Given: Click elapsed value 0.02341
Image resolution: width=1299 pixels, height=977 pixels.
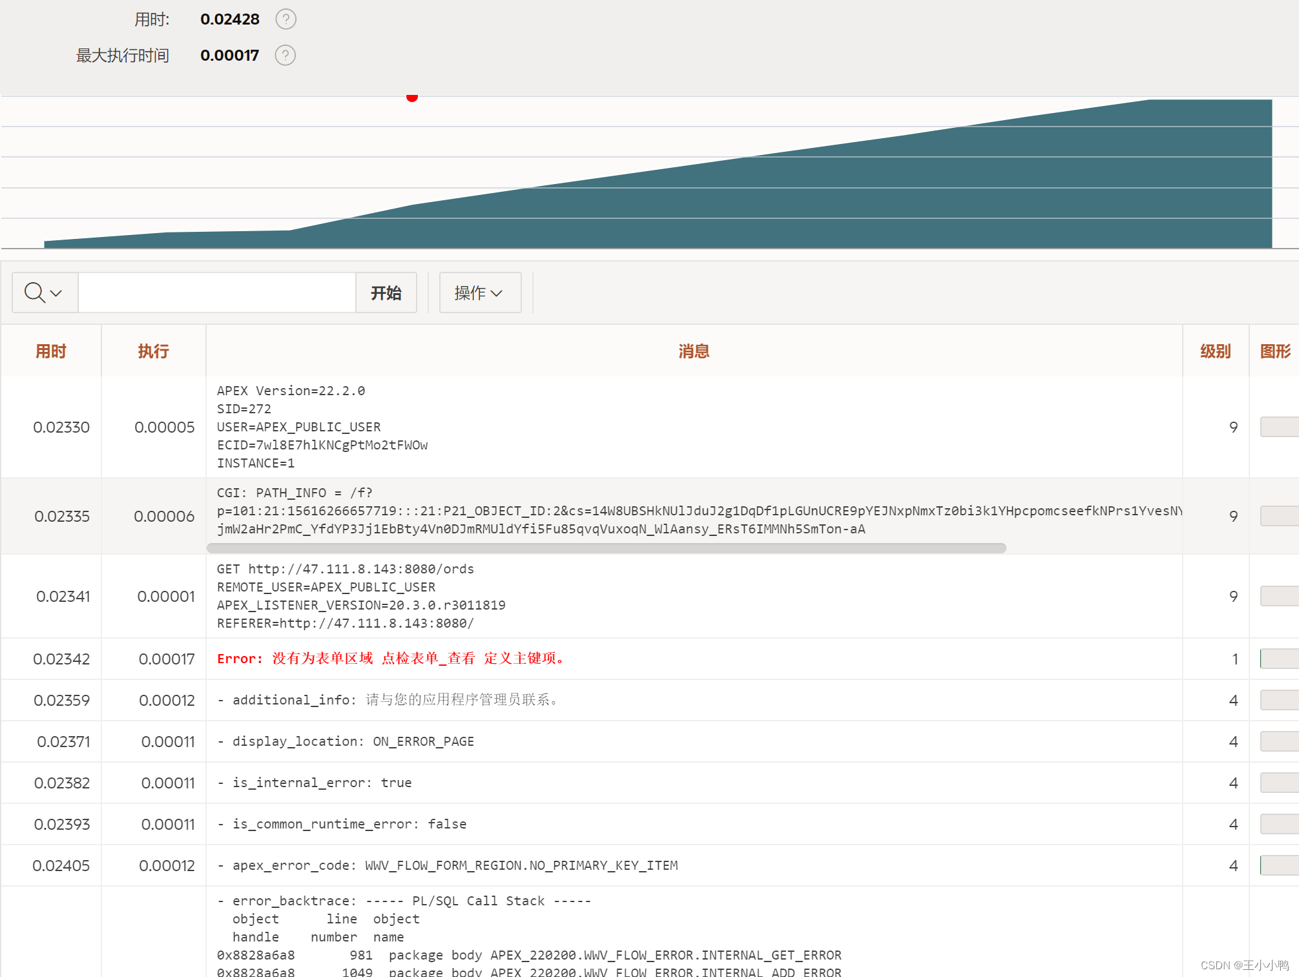Looking at the screenshot, I should [63, 596].
